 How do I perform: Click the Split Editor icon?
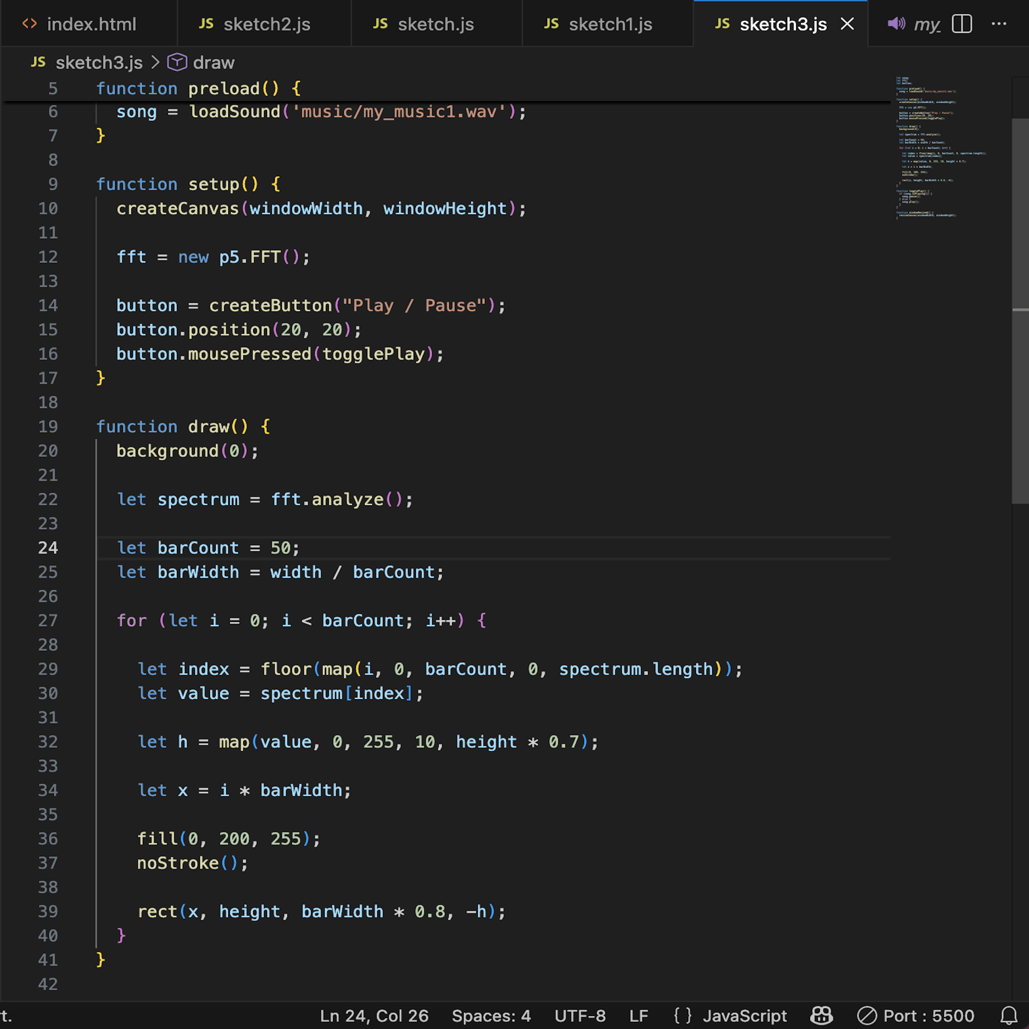[x=962, y=24]
